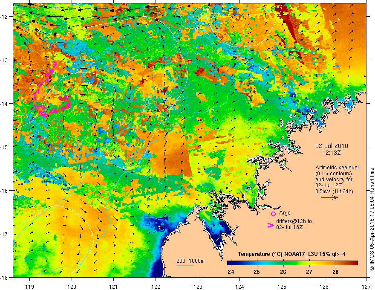Click the 'drifters@12h to' legend label

pos(294,221)
